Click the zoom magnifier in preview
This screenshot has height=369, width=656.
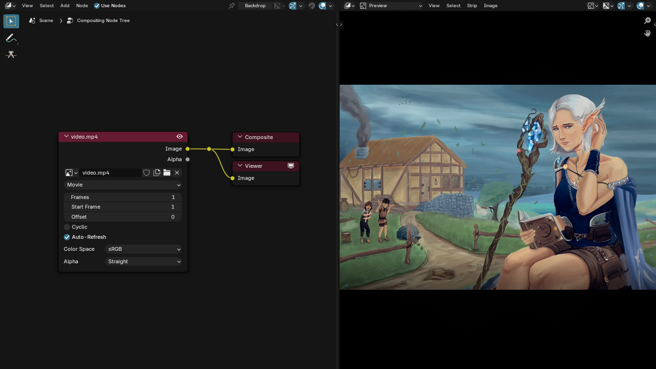pyautogui.click(x=647, y=21)
